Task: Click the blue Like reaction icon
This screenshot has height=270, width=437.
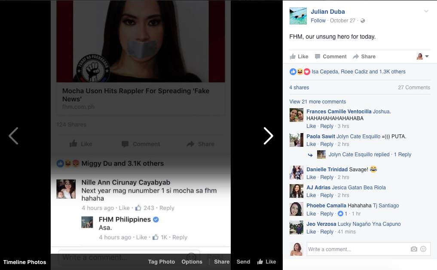Action: tap(293, 72)
